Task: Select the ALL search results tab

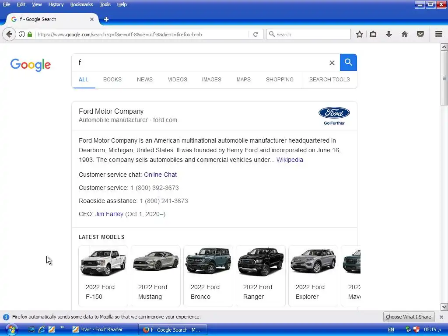Action: (84, 80)
